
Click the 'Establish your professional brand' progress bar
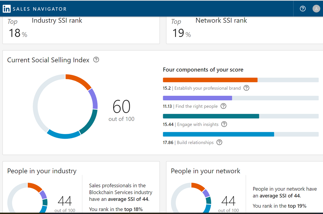210,80
